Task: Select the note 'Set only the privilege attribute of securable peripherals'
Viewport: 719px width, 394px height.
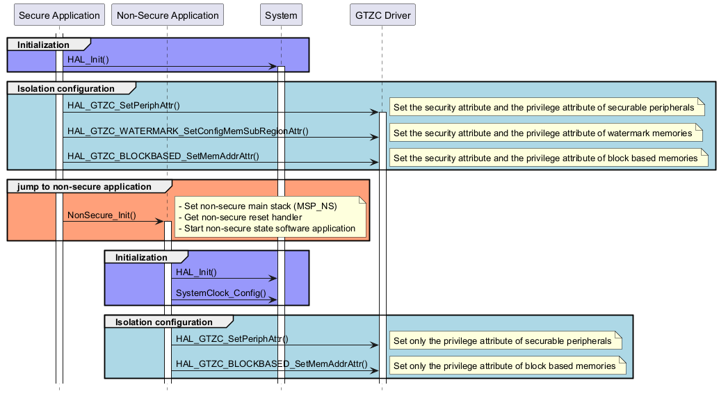Action: [x=504, y=340]
